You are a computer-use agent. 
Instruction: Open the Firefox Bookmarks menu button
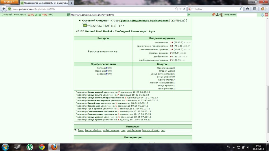[x=255, y=9]
